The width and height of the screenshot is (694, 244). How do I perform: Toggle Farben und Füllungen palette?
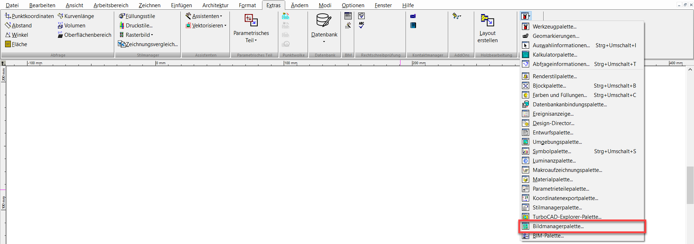coord(560,95)
